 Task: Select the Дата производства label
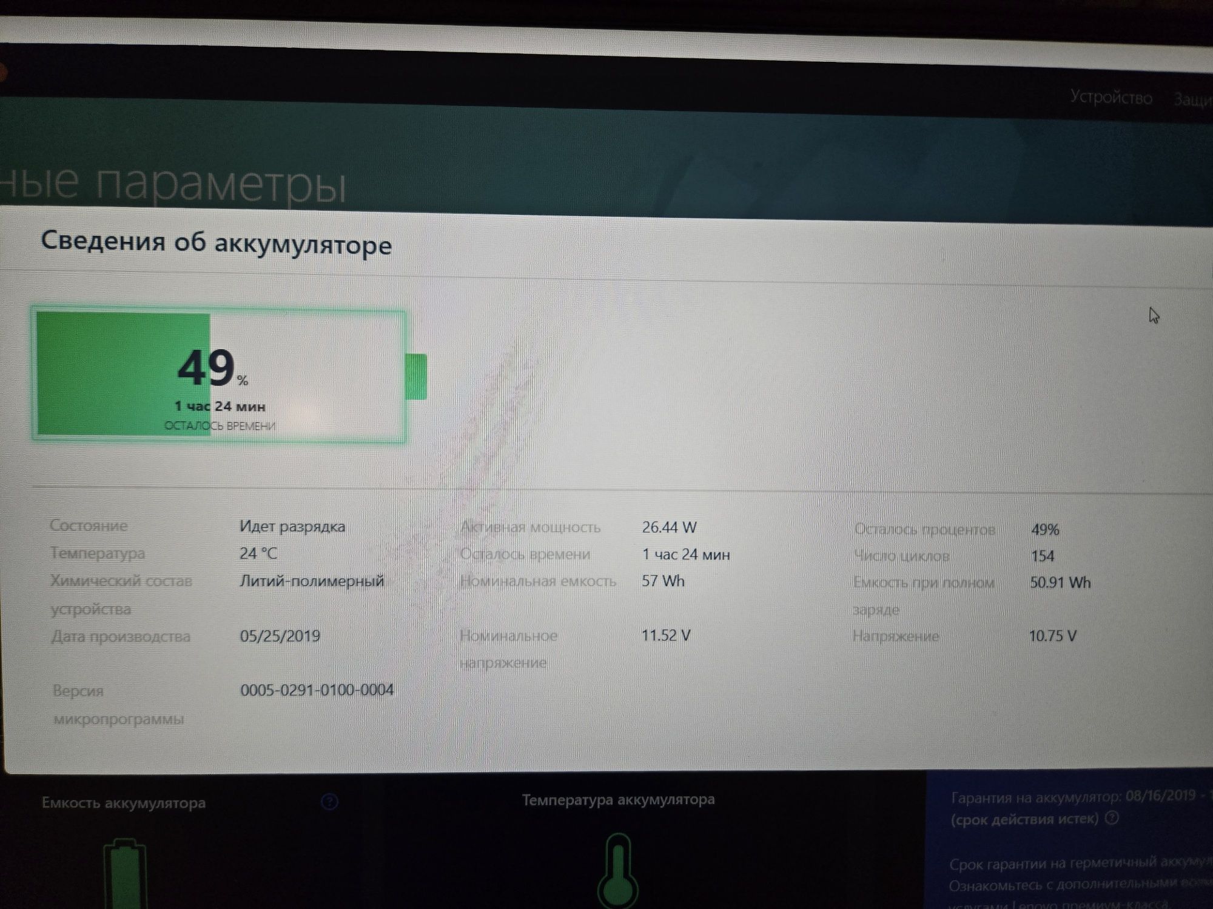click(121, 636)
